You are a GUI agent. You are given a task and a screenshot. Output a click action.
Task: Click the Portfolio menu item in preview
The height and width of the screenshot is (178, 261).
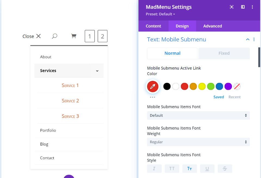point(48,130)
